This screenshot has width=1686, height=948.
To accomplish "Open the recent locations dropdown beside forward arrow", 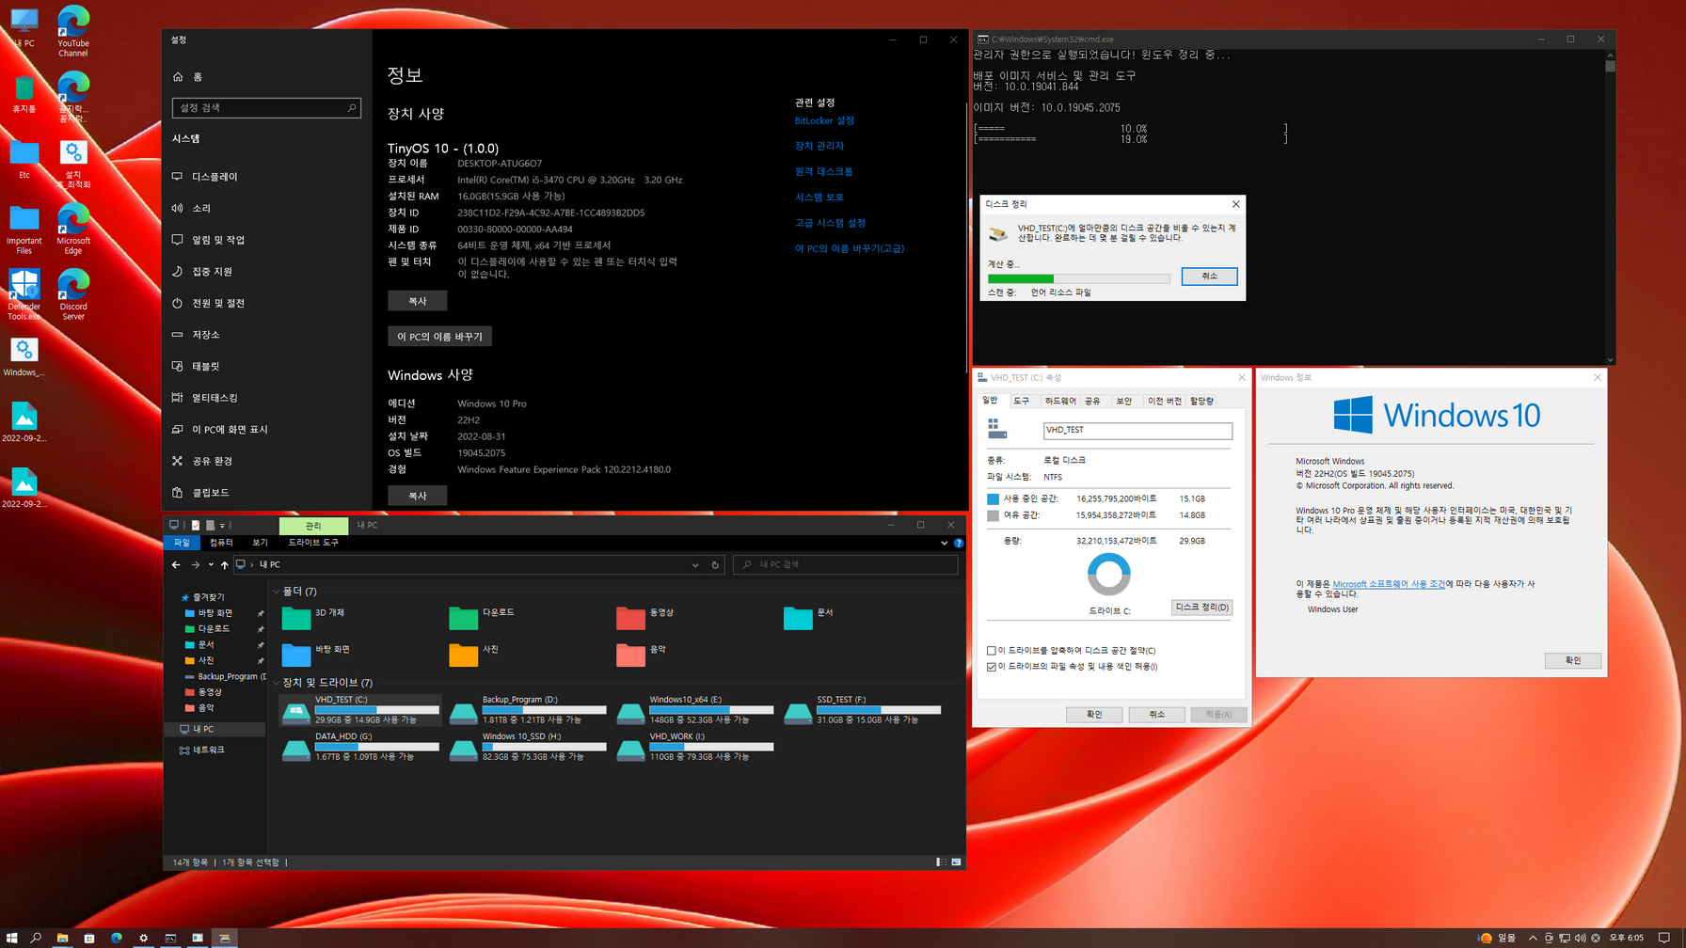I will click(x=211, y=565).
